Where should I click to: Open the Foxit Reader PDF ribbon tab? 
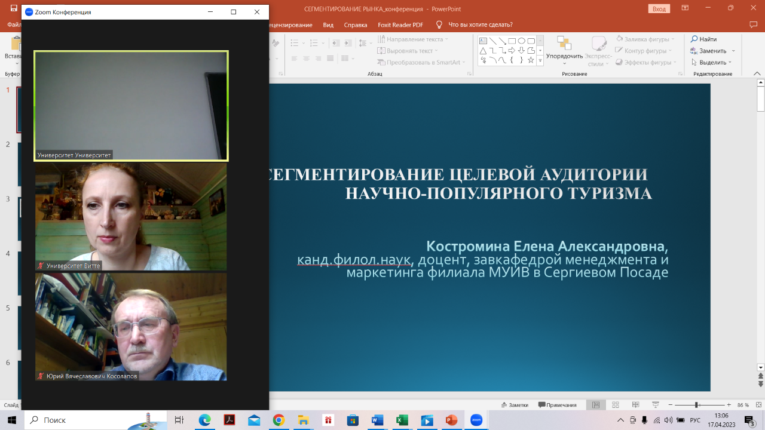pyautogui.click(x=400, y=24)
